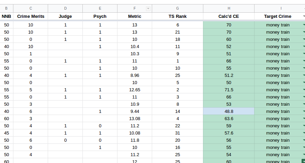Select empty Psych cell in row with Metric 13.08
The width and height of the screenshot is (305, 163).
point(100,118)
